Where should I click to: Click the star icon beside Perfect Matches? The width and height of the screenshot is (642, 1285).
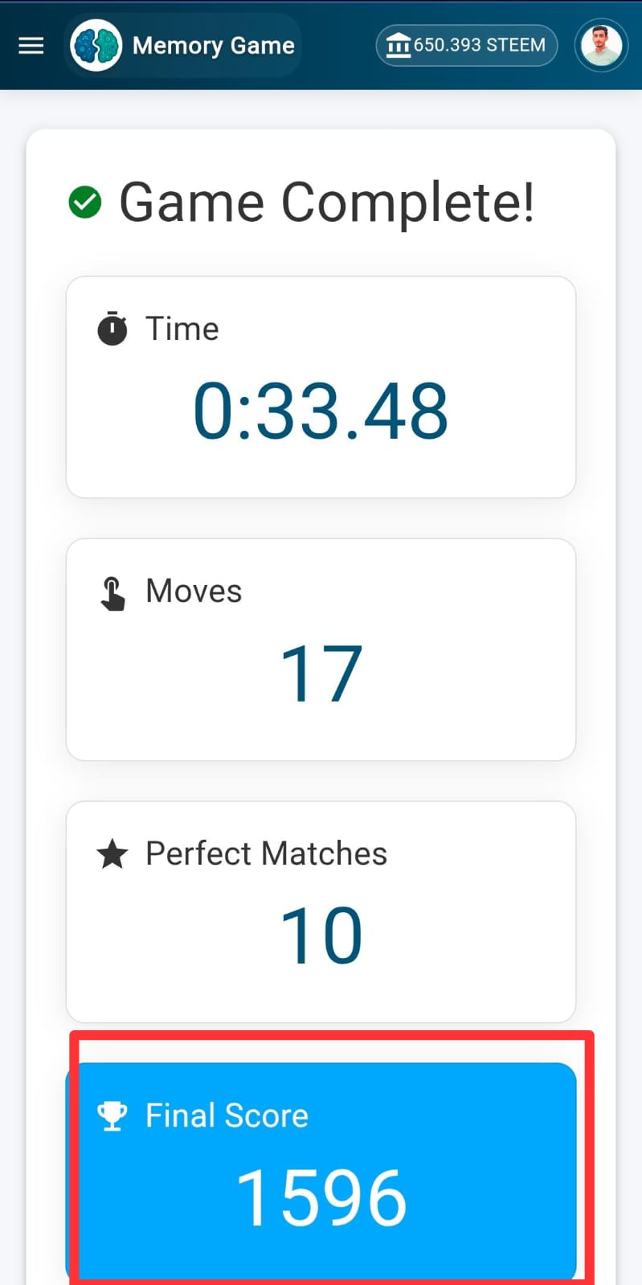pos(112,853)
